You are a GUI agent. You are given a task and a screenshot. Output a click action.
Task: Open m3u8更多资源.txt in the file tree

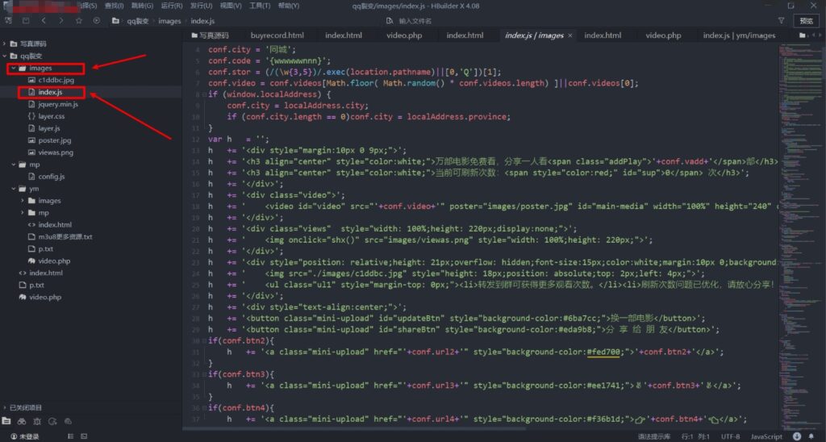pyautogui.click(x=65, y=237)
